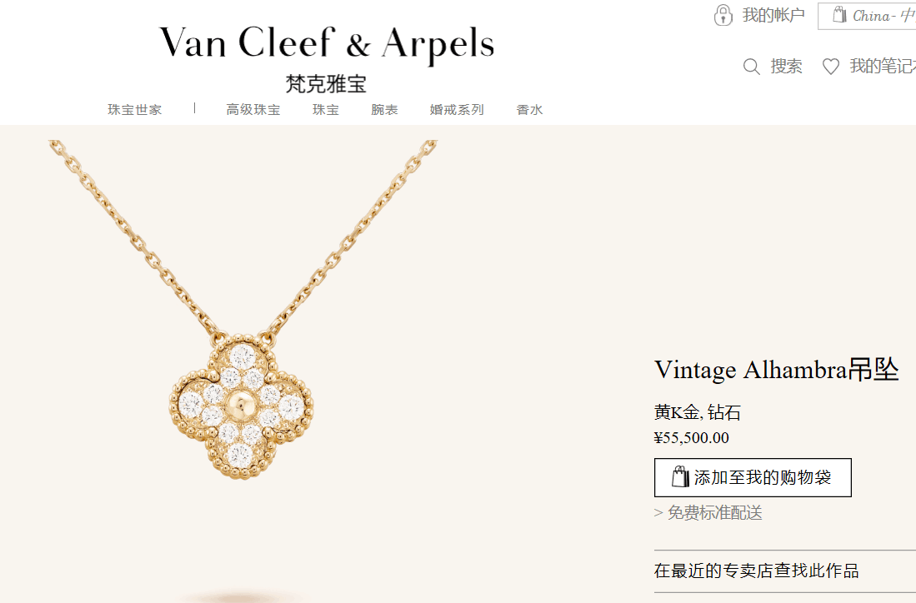
Task: Click the search magnifier icon
Action: coord(751,67)
